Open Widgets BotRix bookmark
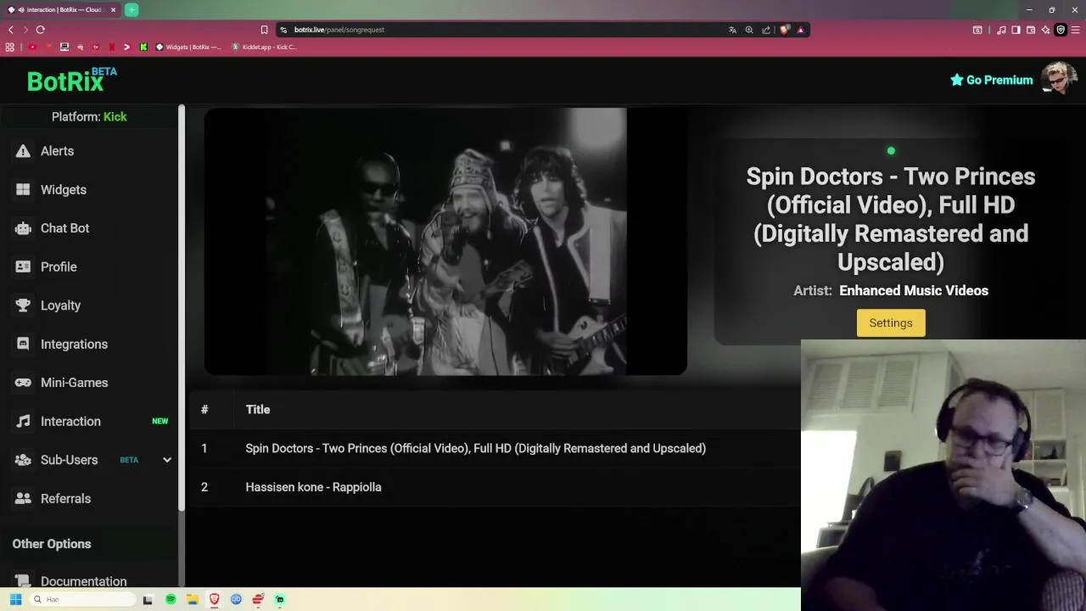 pyautogui.click(x=188, y=47)
